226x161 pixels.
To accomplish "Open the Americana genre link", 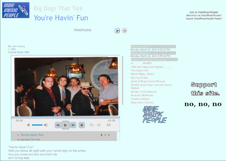I will [x=82, y=30].
